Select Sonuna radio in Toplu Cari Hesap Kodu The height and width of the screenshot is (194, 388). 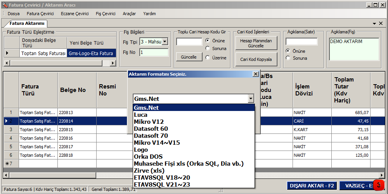208,48
